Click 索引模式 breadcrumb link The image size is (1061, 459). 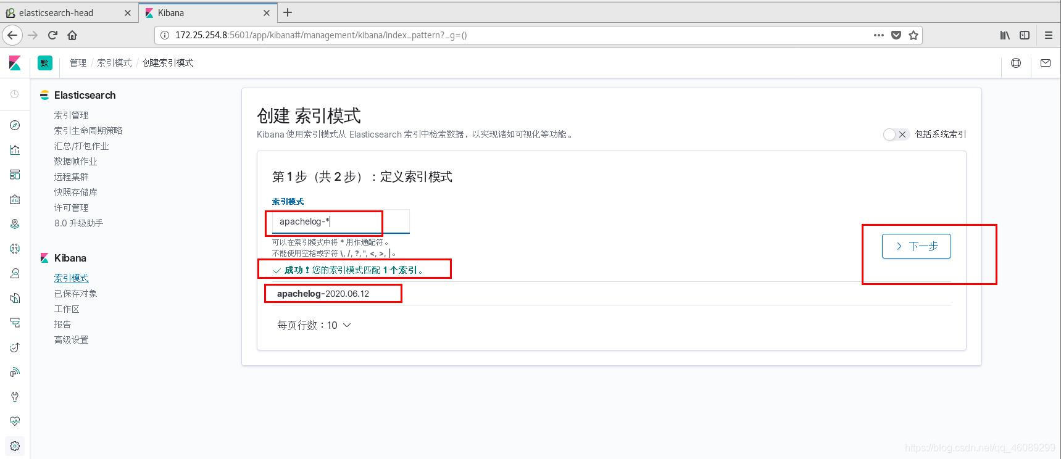click(114, 63)
